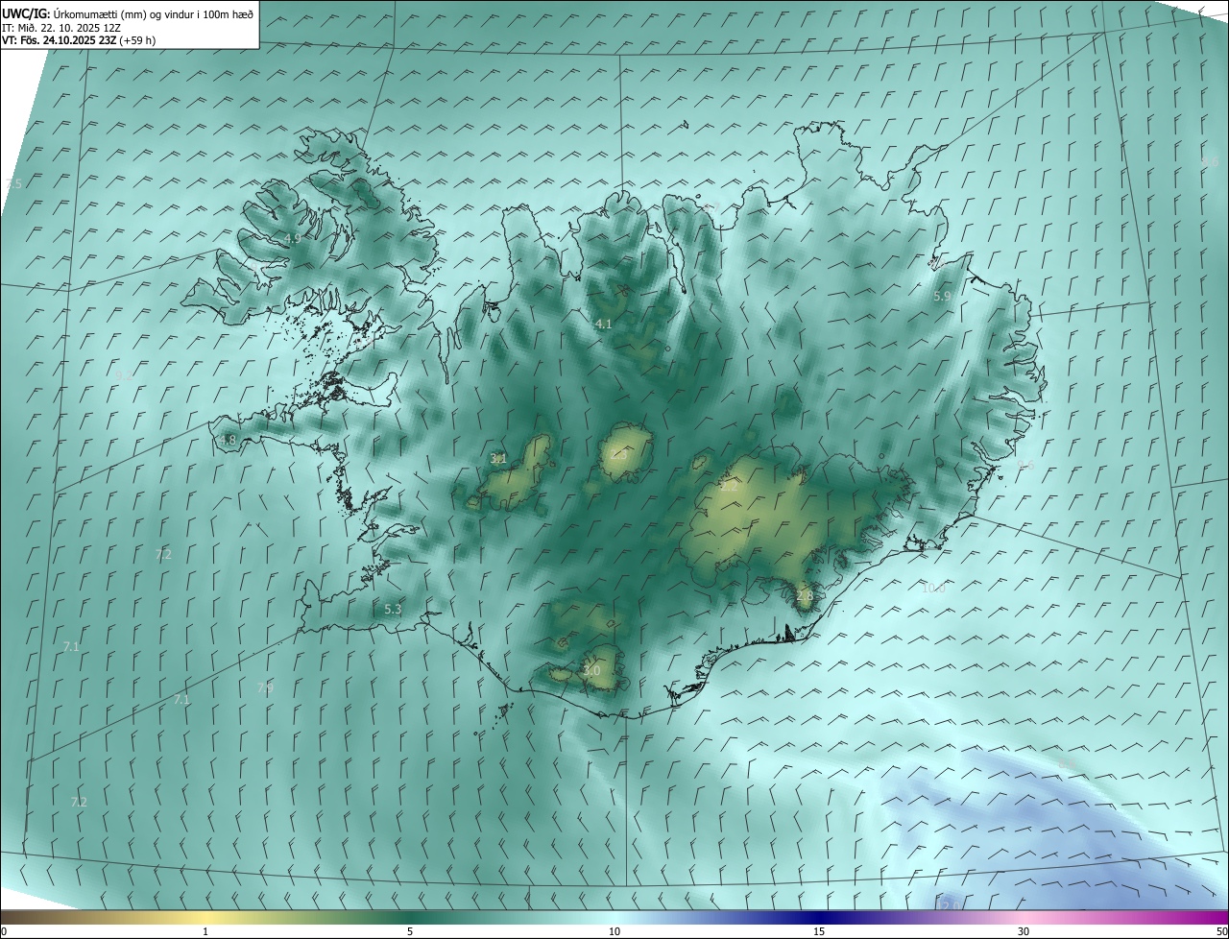Click the 3.1 value label on the map

coord(498,459)
